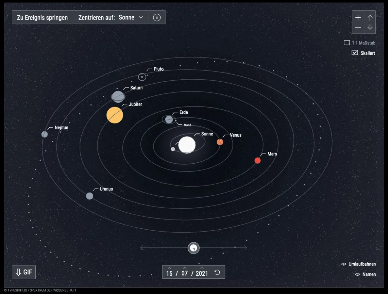Click the upward double arrow tilt icon
388x294 pixels.
click(x=370, y=17)
